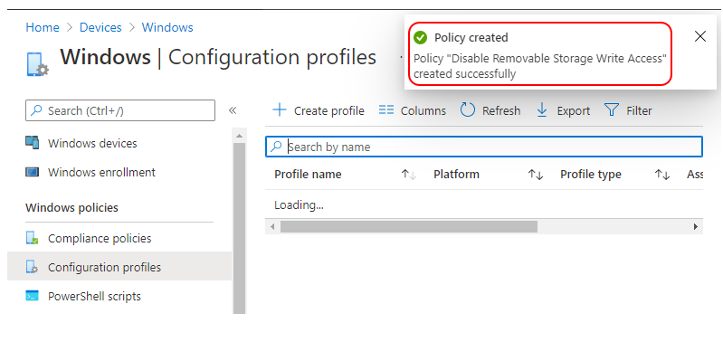Click the Loading... table text
Screen dimensions: 723x342
[x=299, y=204]
